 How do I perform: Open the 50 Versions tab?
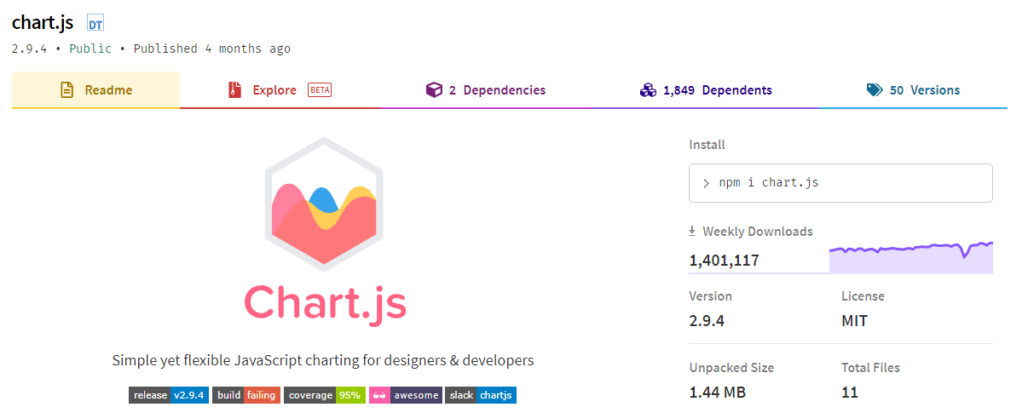[x=913, y=90]
